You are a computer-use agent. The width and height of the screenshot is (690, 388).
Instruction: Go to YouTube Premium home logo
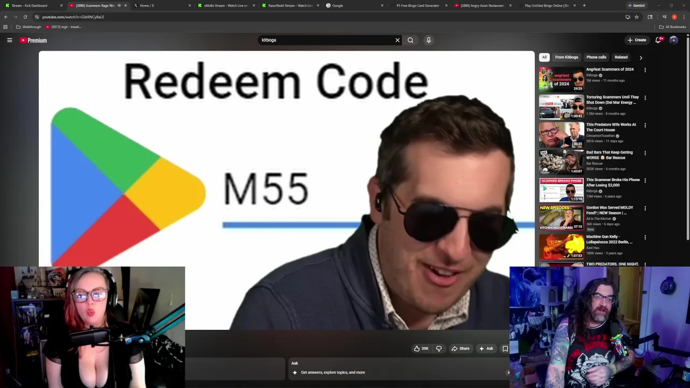click(33, 40)
